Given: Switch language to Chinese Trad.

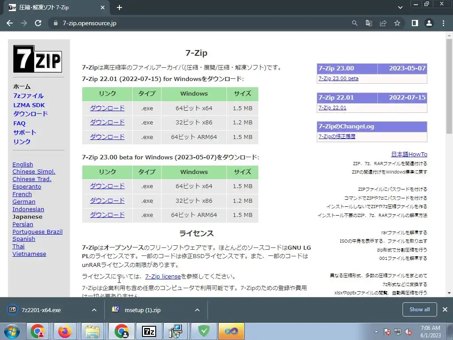Looking at the screenshot, I should point(32,179).
